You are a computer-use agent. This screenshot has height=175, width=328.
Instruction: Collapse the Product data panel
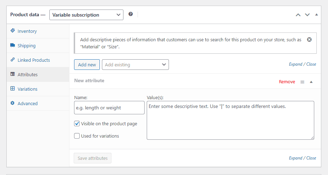click(316, 15)
